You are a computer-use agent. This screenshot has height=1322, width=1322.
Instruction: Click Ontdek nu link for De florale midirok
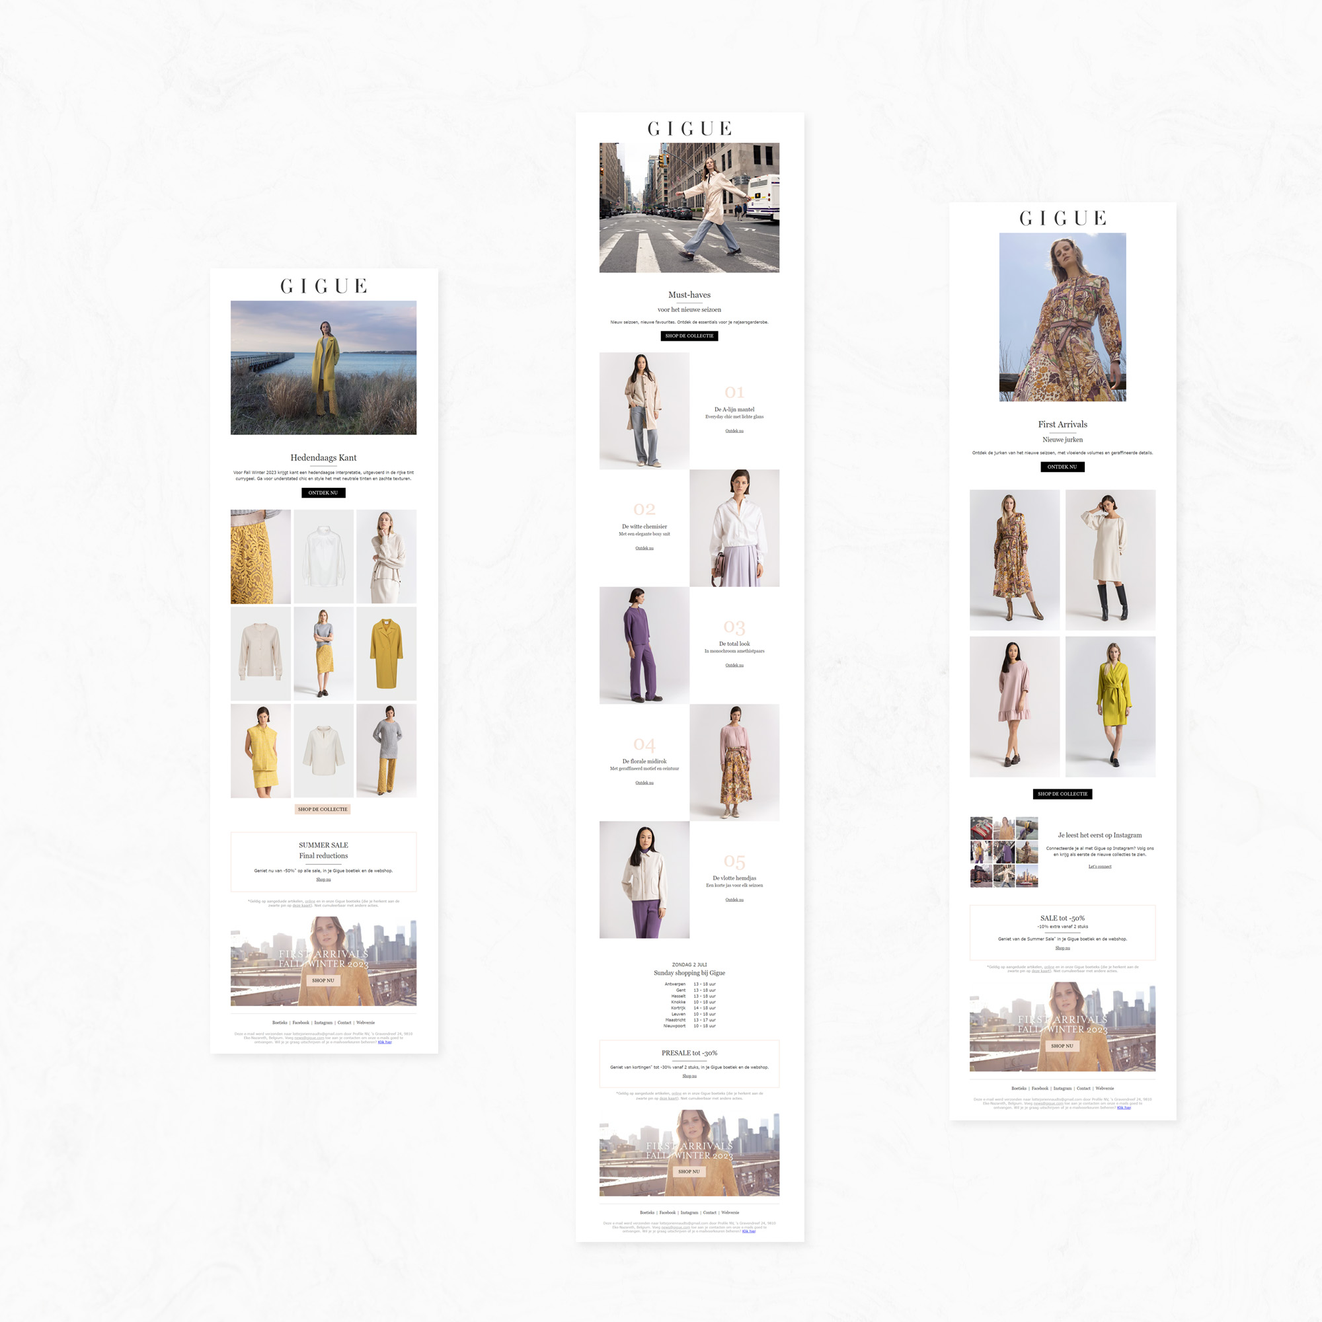tap(644, 783)
